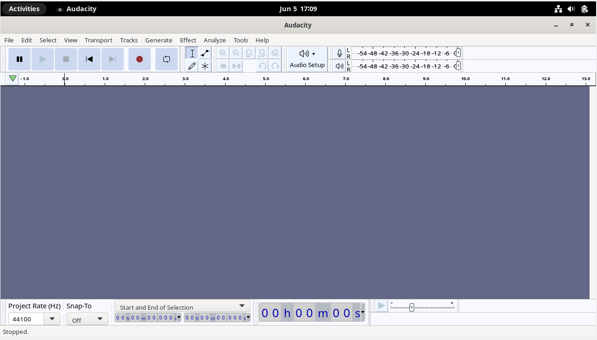Open selection end time format arrow

click(x=248, y=318)
